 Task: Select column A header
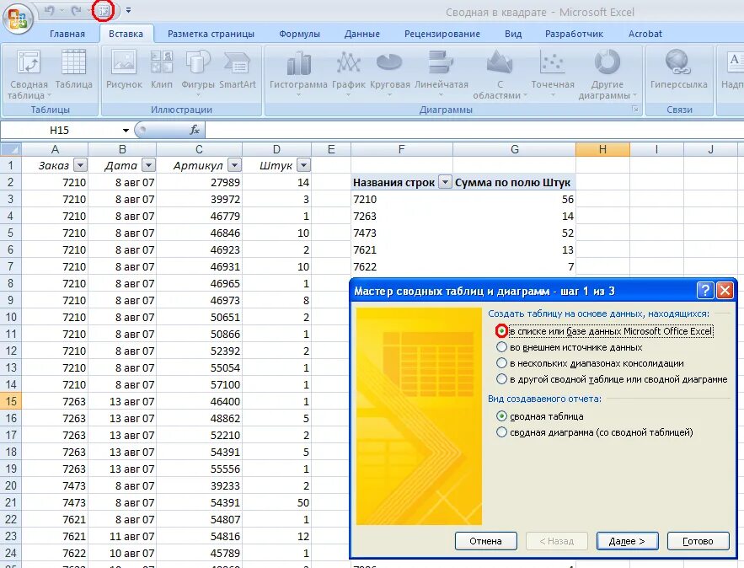[55, 149]
